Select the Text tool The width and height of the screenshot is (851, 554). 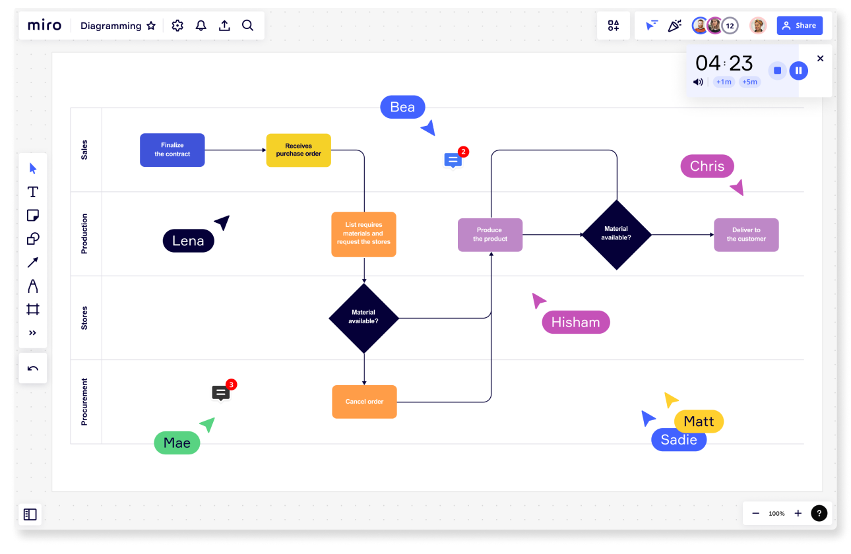coord(32,192)
